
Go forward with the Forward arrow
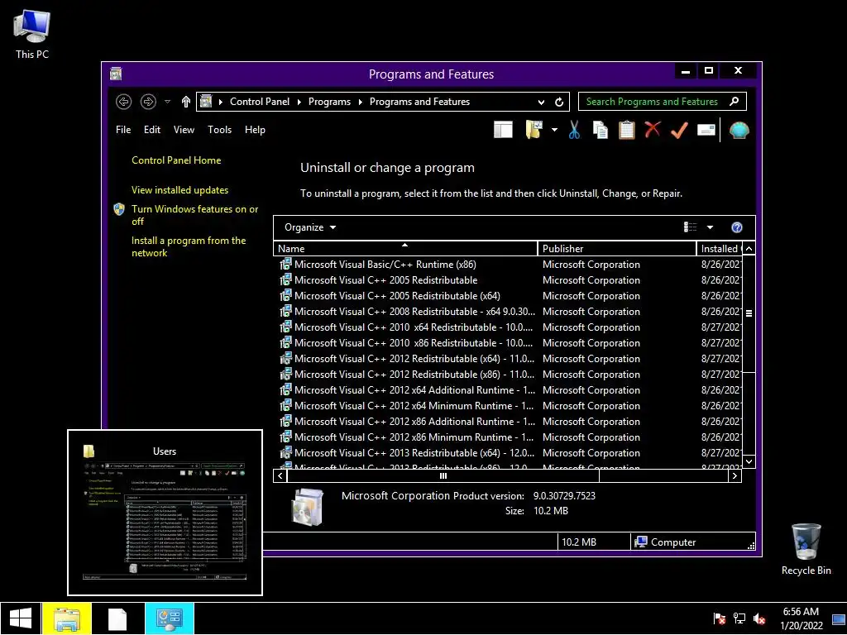[148, 102]
